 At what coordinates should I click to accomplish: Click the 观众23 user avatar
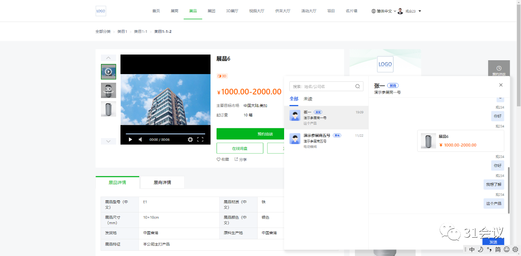400,11
